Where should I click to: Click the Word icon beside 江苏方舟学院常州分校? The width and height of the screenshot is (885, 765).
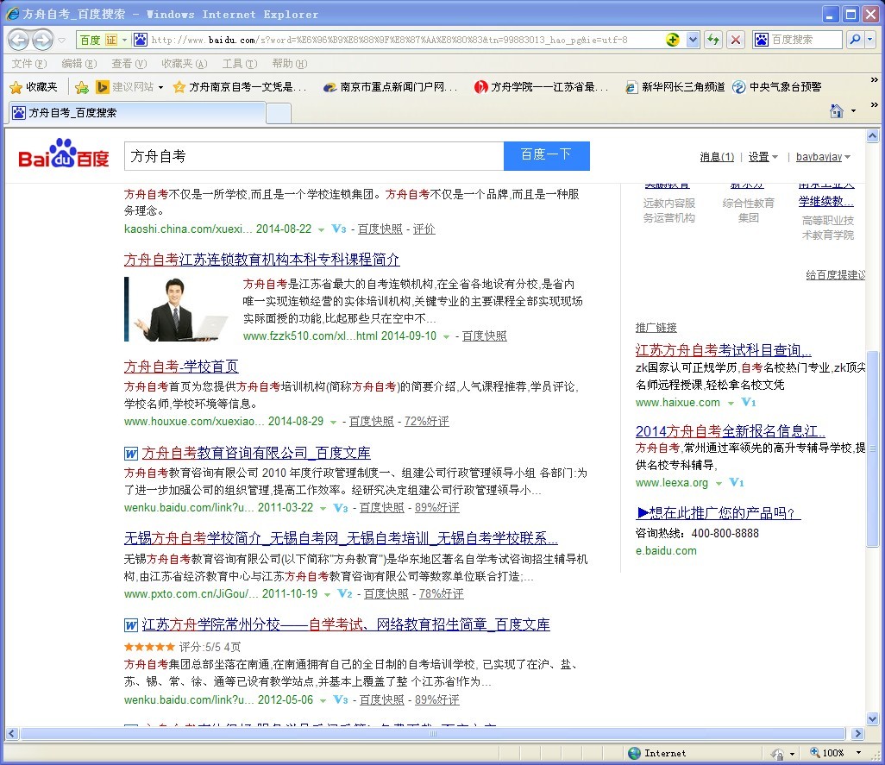131,625
